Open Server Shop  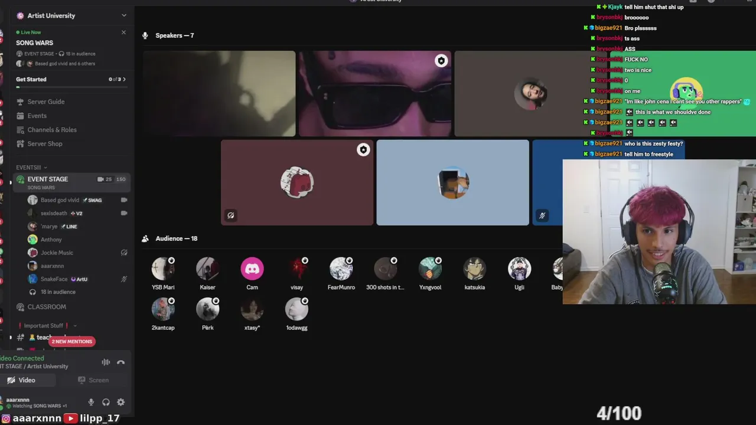[x=44, y=144]
